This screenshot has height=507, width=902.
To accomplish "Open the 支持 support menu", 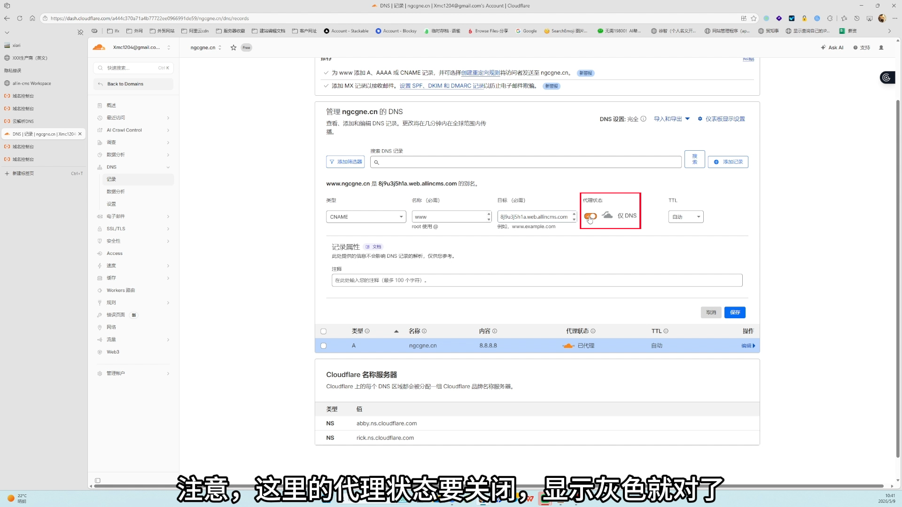I will pos(862,47).
